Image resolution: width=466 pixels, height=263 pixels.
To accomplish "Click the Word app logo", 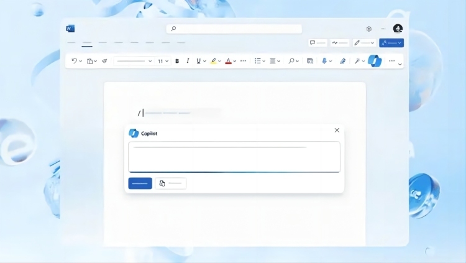I will [x=70, y=29].
